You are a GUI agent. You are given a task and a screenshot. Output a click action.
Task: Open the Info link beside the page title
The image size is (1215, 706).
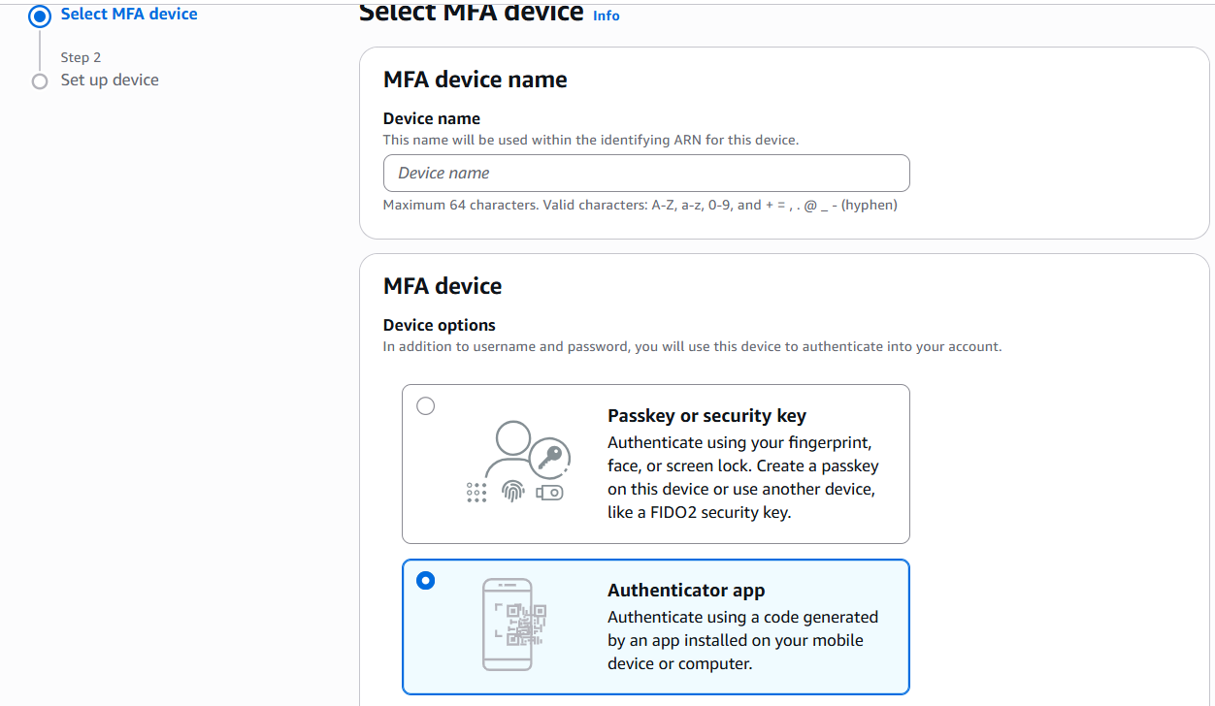(x=607, y=16)
